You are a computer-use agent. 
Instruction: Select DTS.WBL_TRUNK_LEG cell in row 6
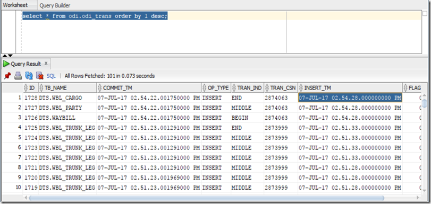(x=67, y=147)
